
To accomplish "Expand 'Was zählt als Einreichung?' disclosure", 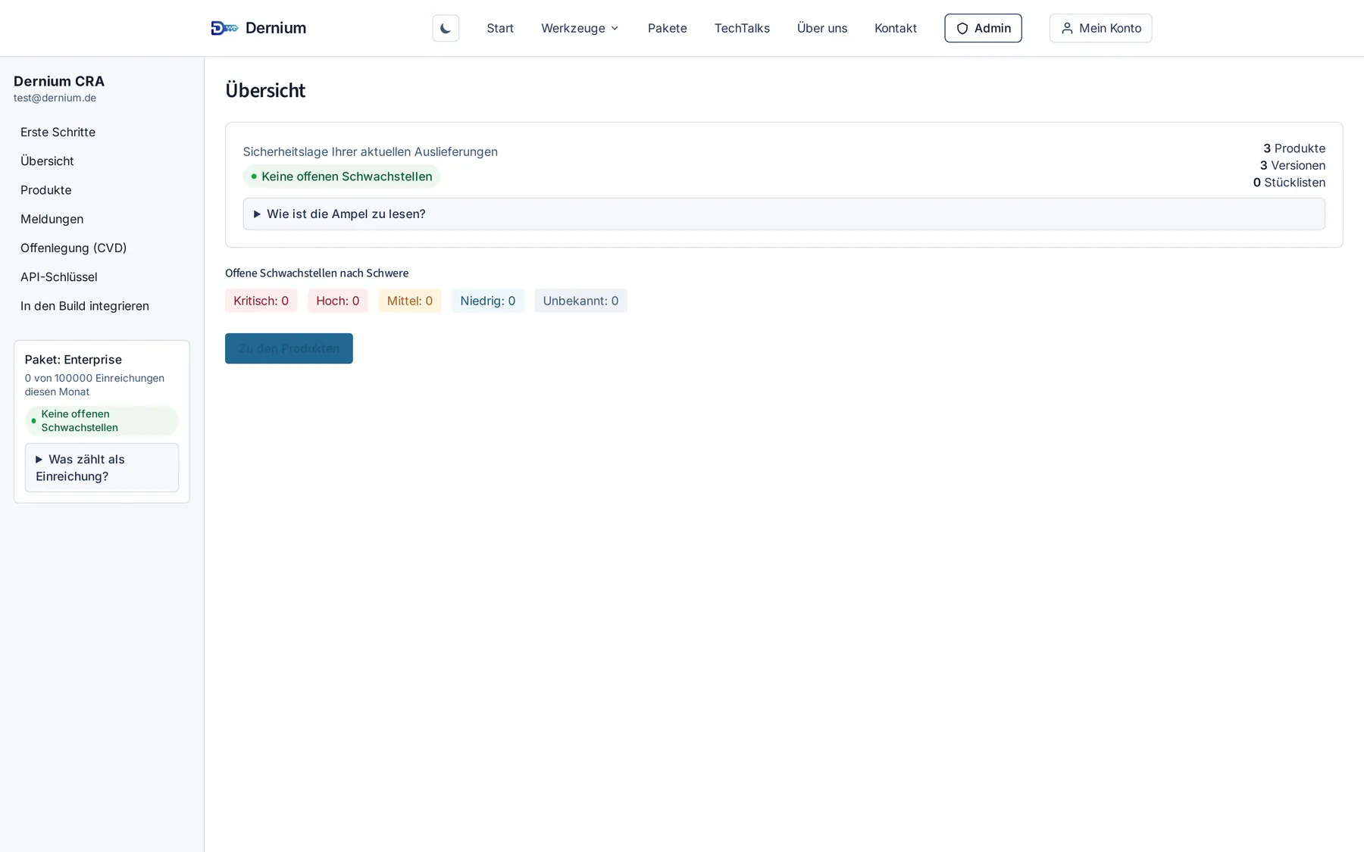I will [102, 467].
